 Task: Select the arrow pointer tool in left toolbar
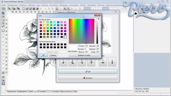[x=3, y=13]
